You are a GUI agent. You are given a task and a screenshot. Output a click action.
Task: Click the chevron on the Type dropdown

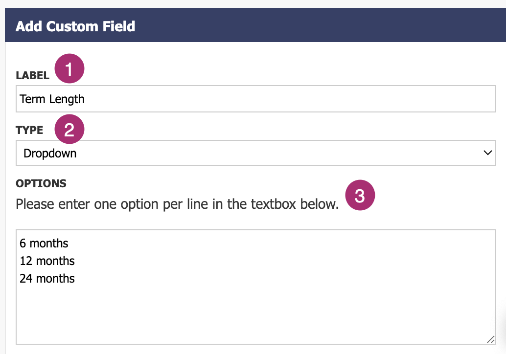tap(487, 153)
